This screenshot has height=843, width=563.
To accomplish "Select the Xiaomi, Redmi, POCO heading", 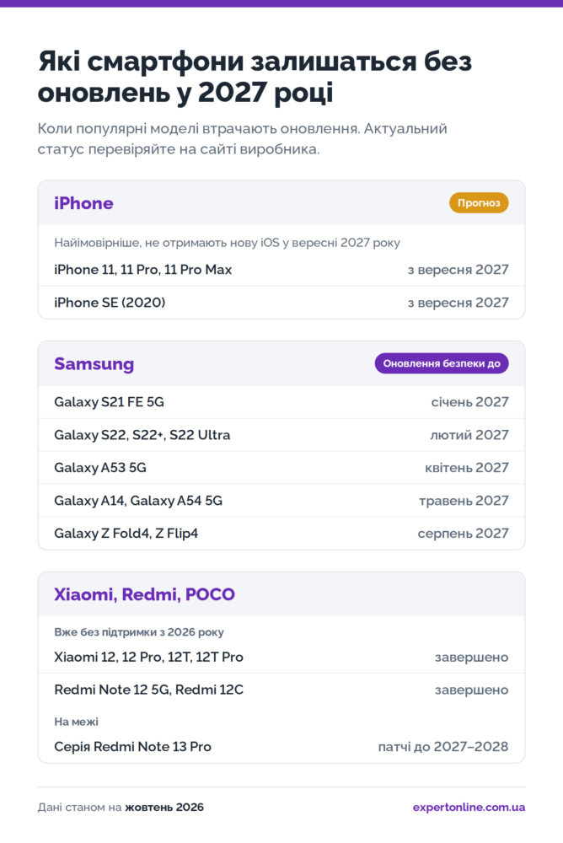I will point(145,594).
